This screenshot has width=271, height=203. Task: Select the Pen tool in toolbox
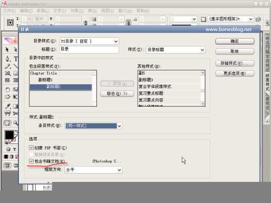click(x=8, y=58)
